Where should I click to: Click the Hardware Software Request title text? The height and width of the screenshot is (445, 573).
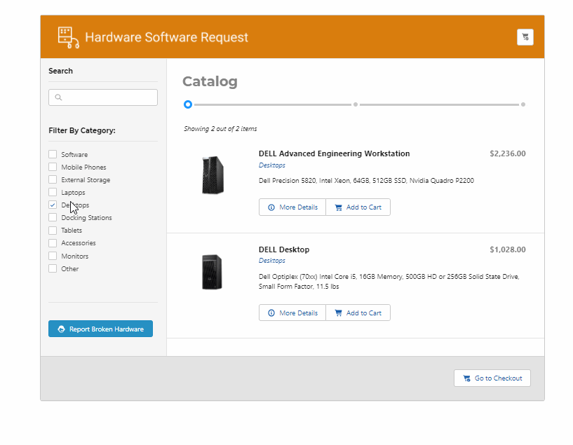pyautogui.click(x=167, y=37)
